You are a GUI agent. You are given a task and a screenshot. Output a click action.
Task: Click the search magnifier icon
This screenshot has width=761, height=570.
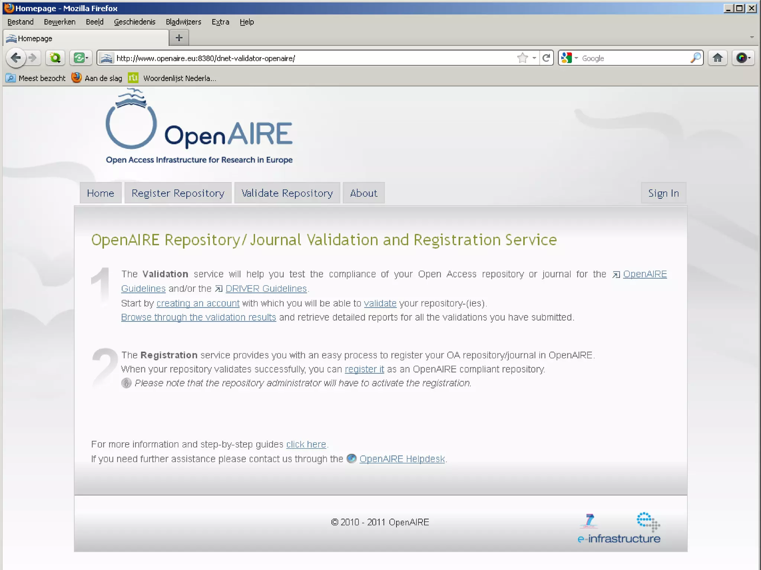tap(695, 58)
